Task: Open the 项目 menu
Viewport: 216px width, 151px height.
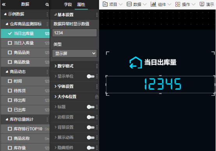Action: point(113,4)
